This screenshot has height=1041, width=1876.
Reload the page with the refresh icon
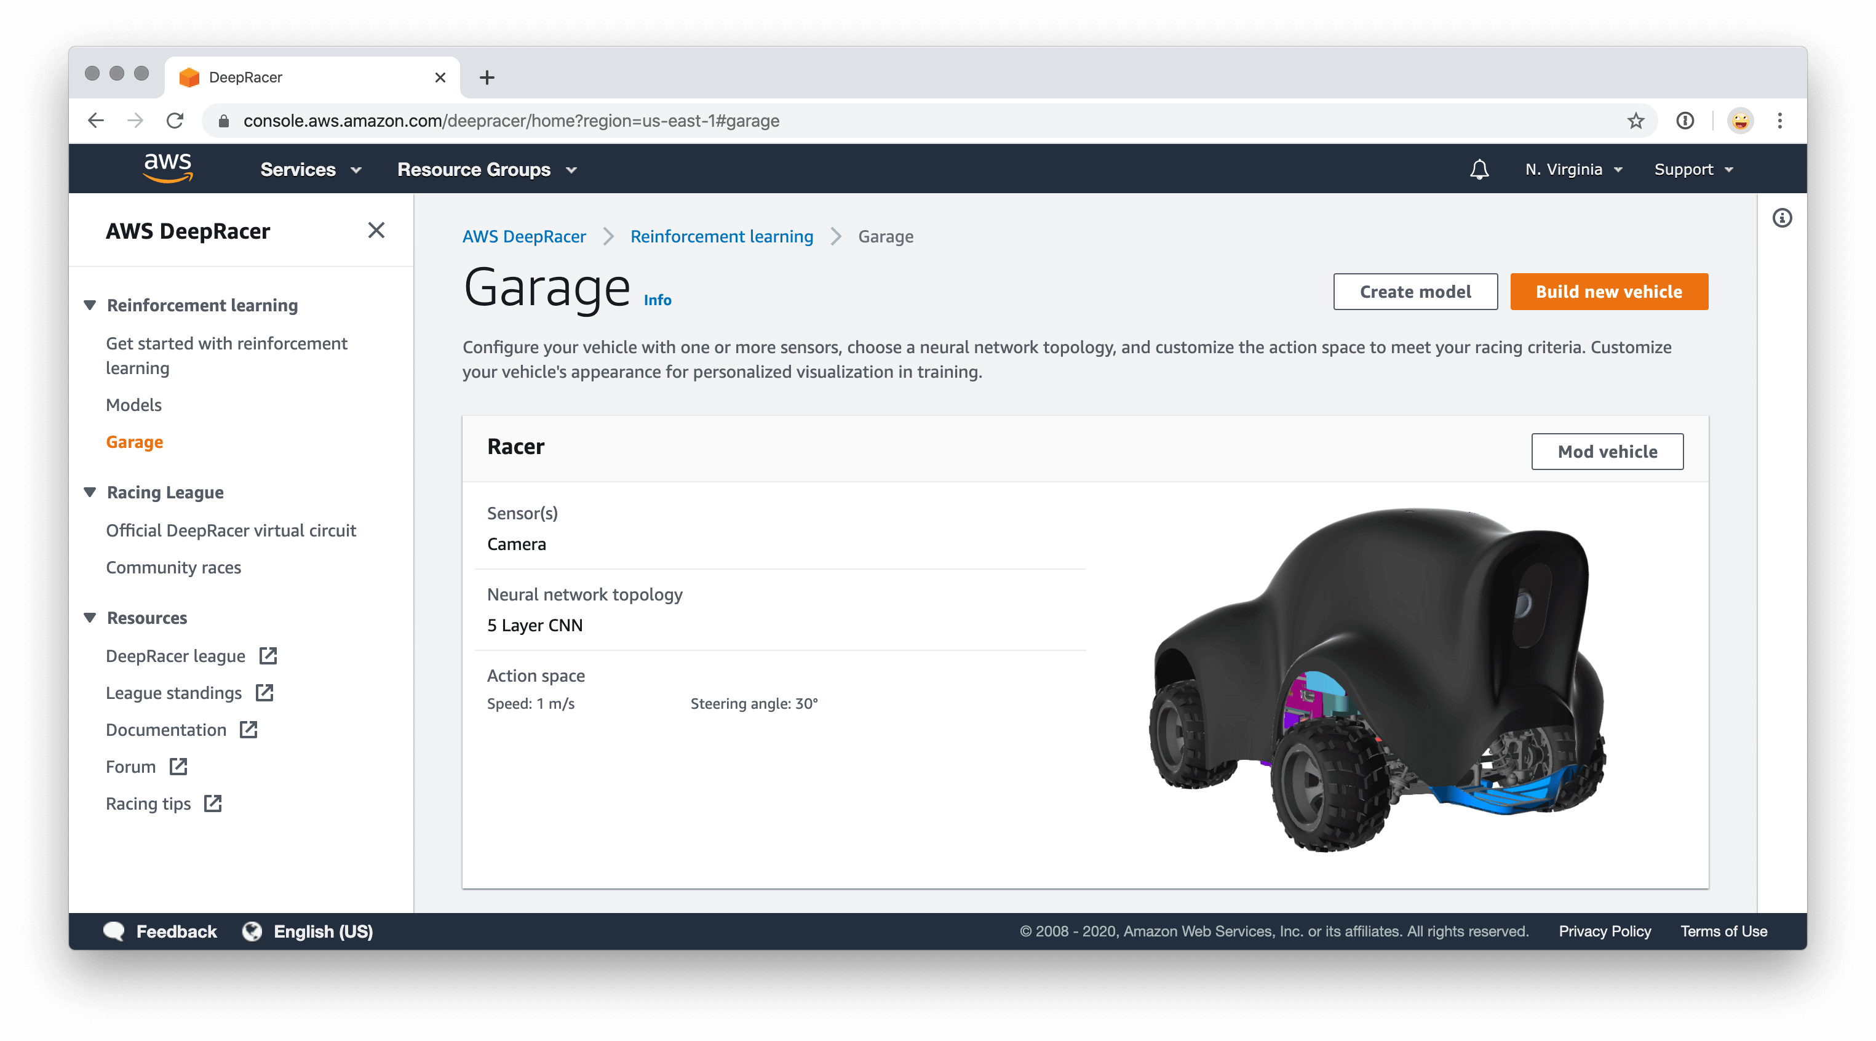(x=175, y=120)
